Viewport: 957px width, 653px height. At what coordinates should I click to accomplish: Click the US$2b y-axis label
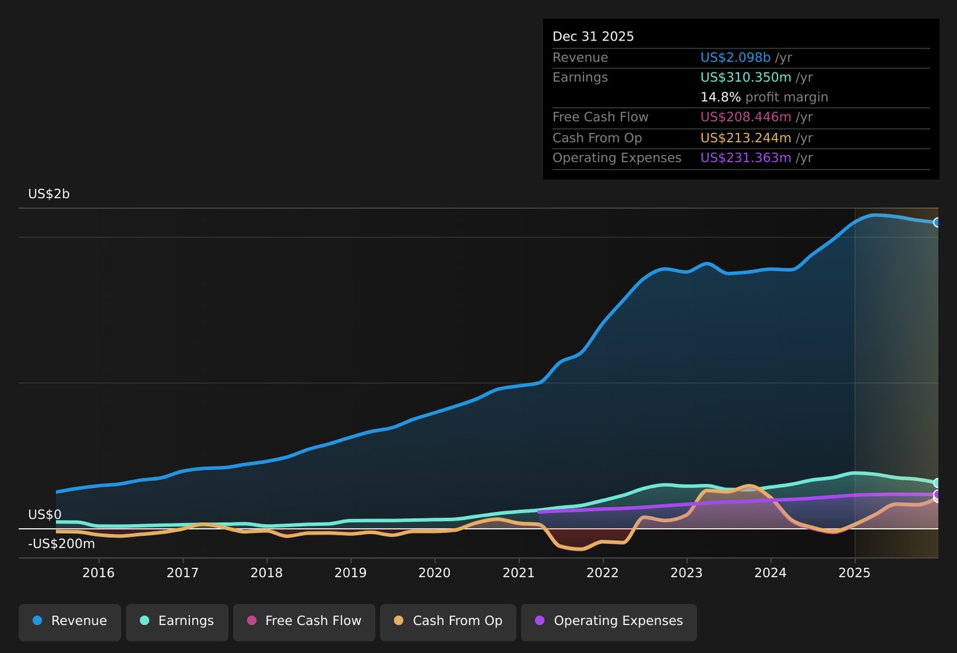coord(49,194)
